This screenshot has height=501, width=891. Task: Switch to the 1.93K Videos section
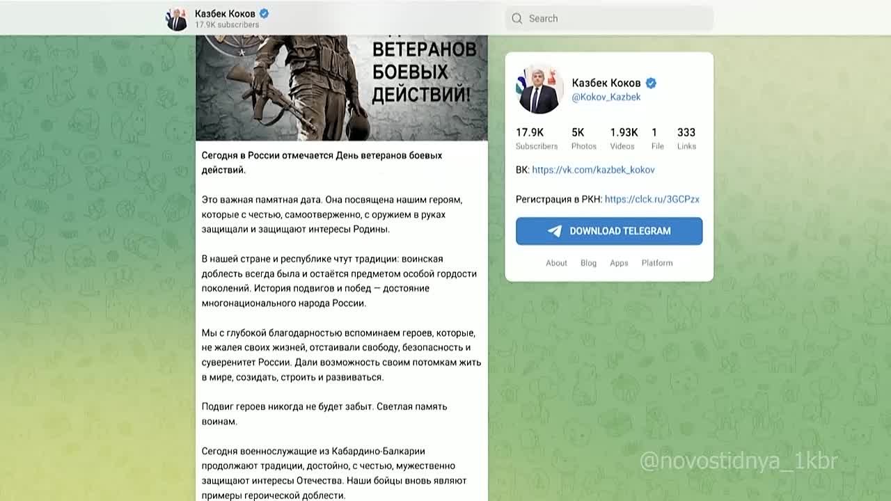(623, 138)
